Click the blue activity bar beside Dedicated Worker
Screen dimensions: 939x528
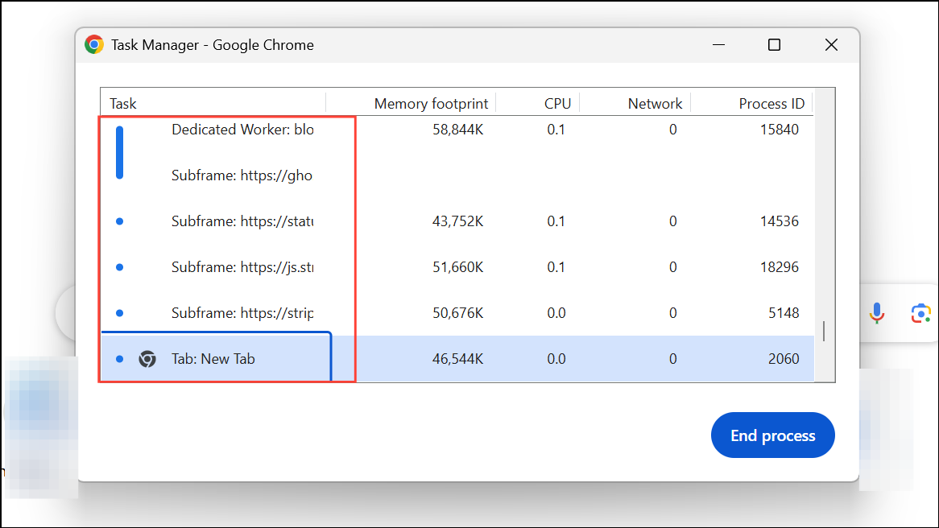coord(119,151)
